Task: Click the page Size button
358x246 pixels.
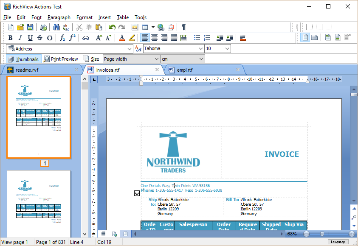Action: click(91, 59)
